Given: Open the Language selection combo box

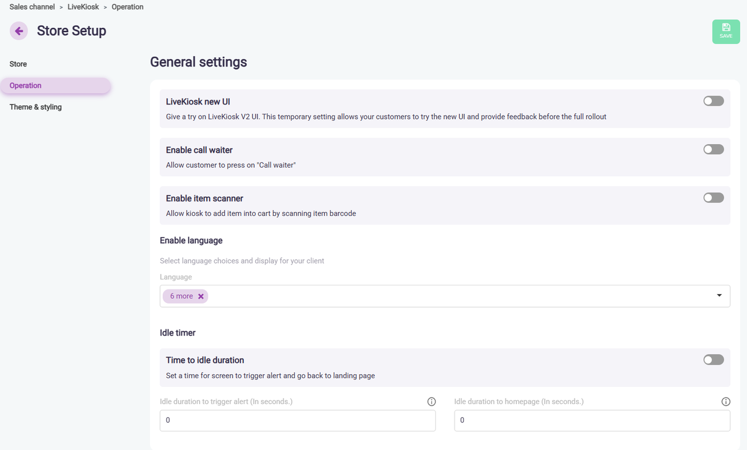Looking at the screenshot, I should pos(455,296).
